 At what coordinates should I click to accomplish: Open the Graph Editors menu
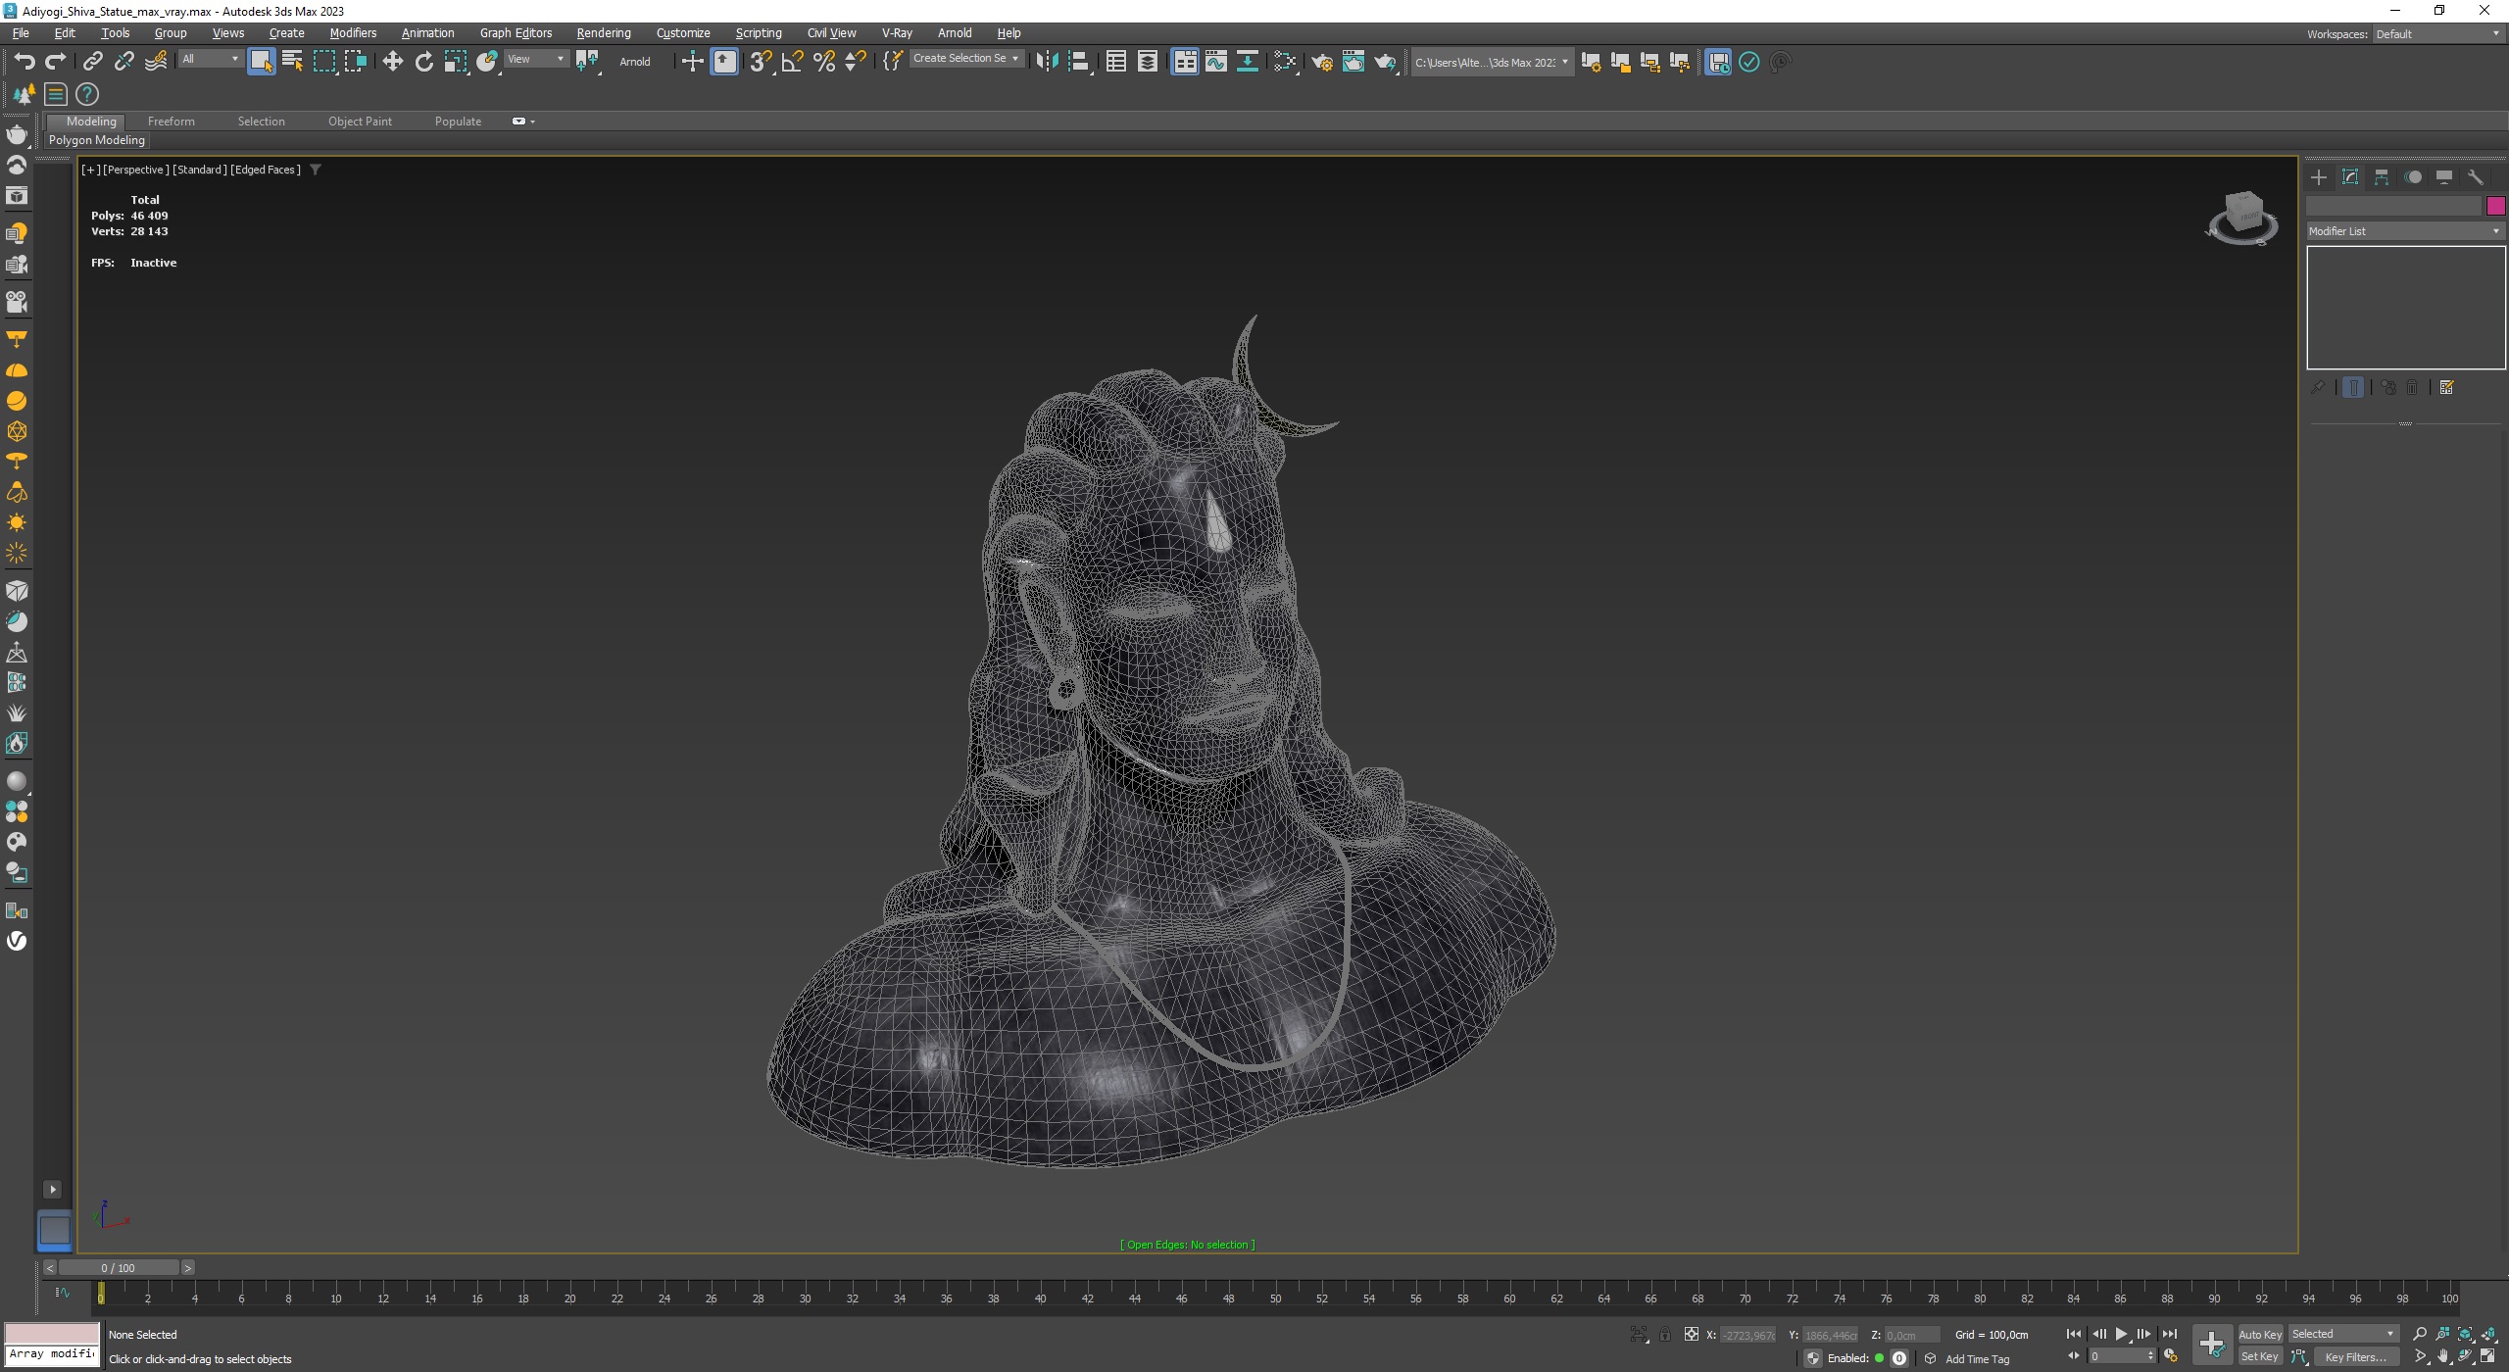coord(516,33)
